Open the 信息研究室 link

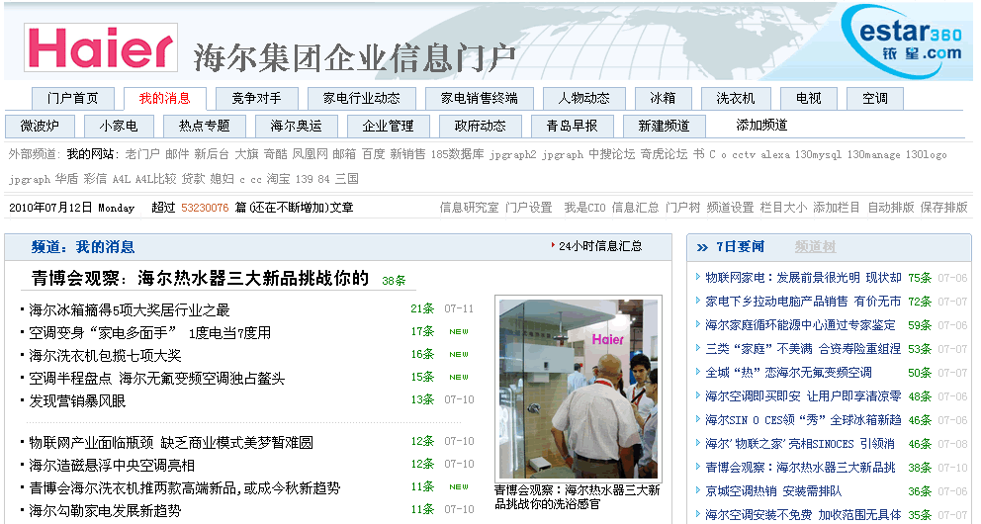click(x=469, y=207)
